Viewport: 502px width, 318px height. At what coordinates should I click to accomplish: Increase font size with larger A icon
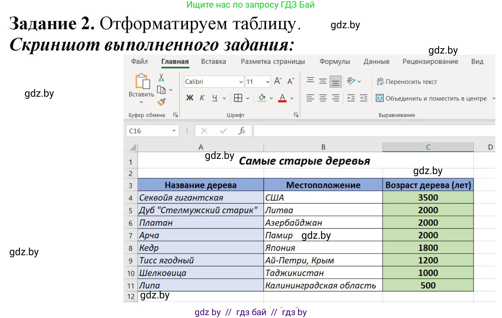click(278, 81)
